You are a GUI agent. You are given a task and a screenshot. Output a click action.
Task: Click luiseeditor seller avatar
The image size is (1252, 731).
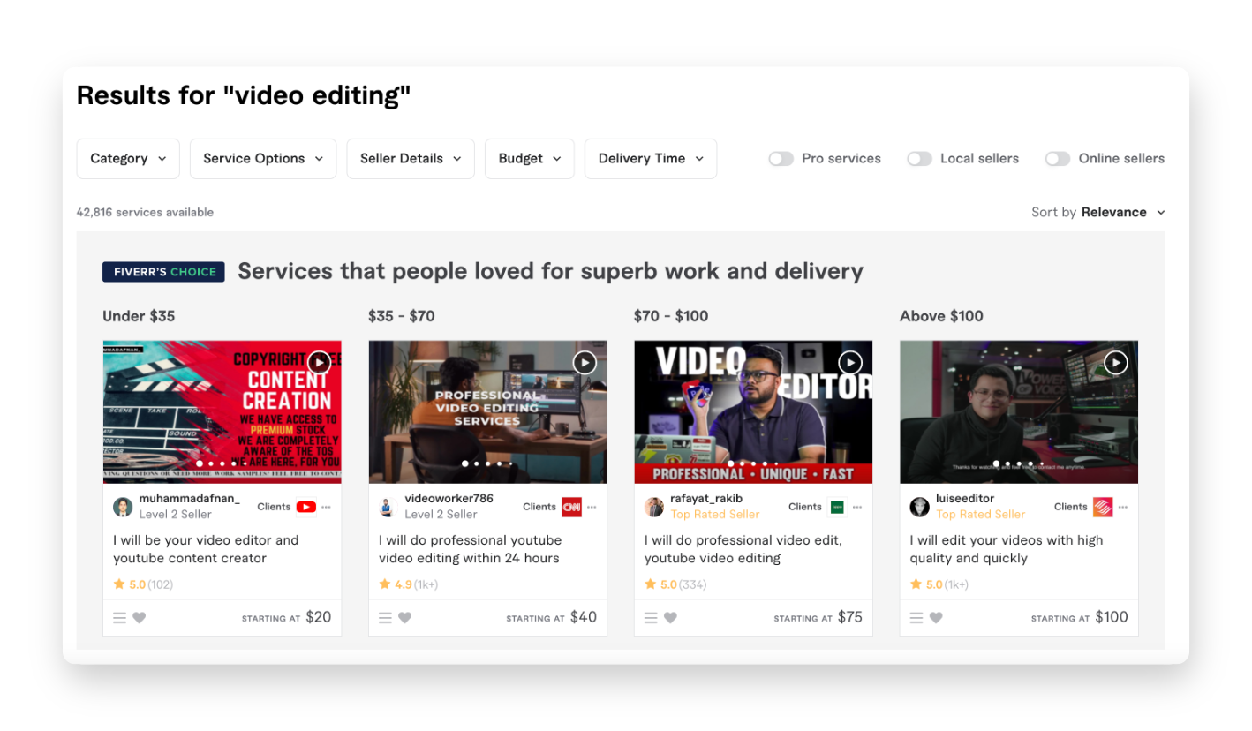point(920,507)
